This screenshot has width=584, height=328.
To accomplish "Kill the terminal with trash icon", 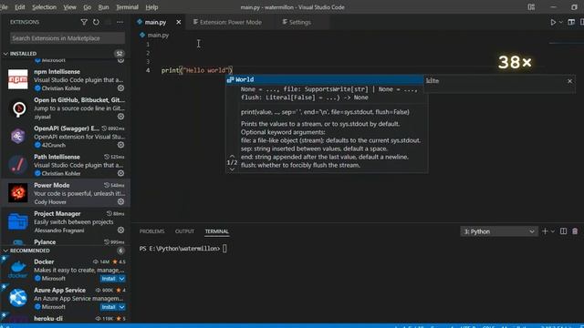I will click(575, 231).
